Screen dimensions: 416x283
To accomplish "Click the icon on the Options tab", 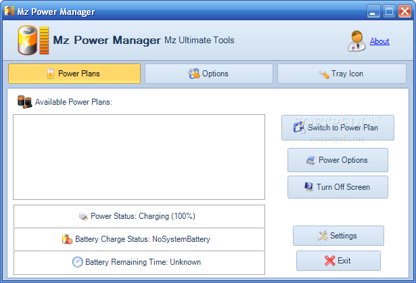I will pyautogui.click(x=194, y=74).
